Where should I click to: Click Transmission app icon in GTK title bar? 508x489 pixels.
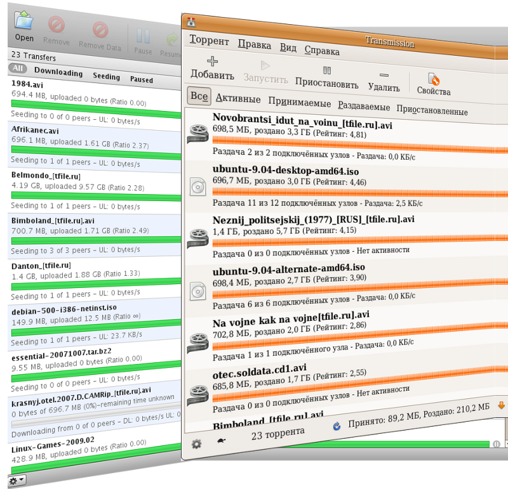tap(192, 23)
